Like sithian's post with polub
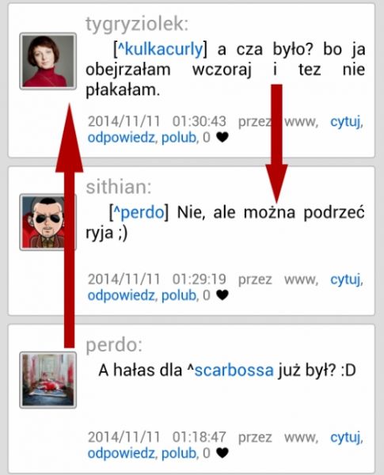Viewport: 384px width, 475px height. click(179, 295)
